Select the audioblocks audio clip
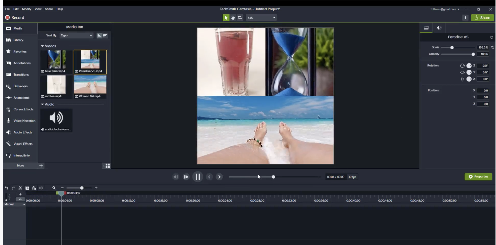Image resolution: width=496 pixels, height=245 pixels. coord(56,120)
